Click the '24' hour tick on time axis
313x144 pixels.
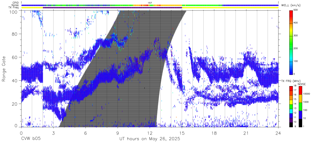pos(278,133)
